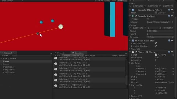The image size is (177, 99).
Task: Open object picker for Element 2
Action: tap(173, 74)
